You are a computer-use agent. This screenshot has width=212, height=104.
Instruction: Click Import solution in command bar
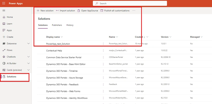click(65, 11)
